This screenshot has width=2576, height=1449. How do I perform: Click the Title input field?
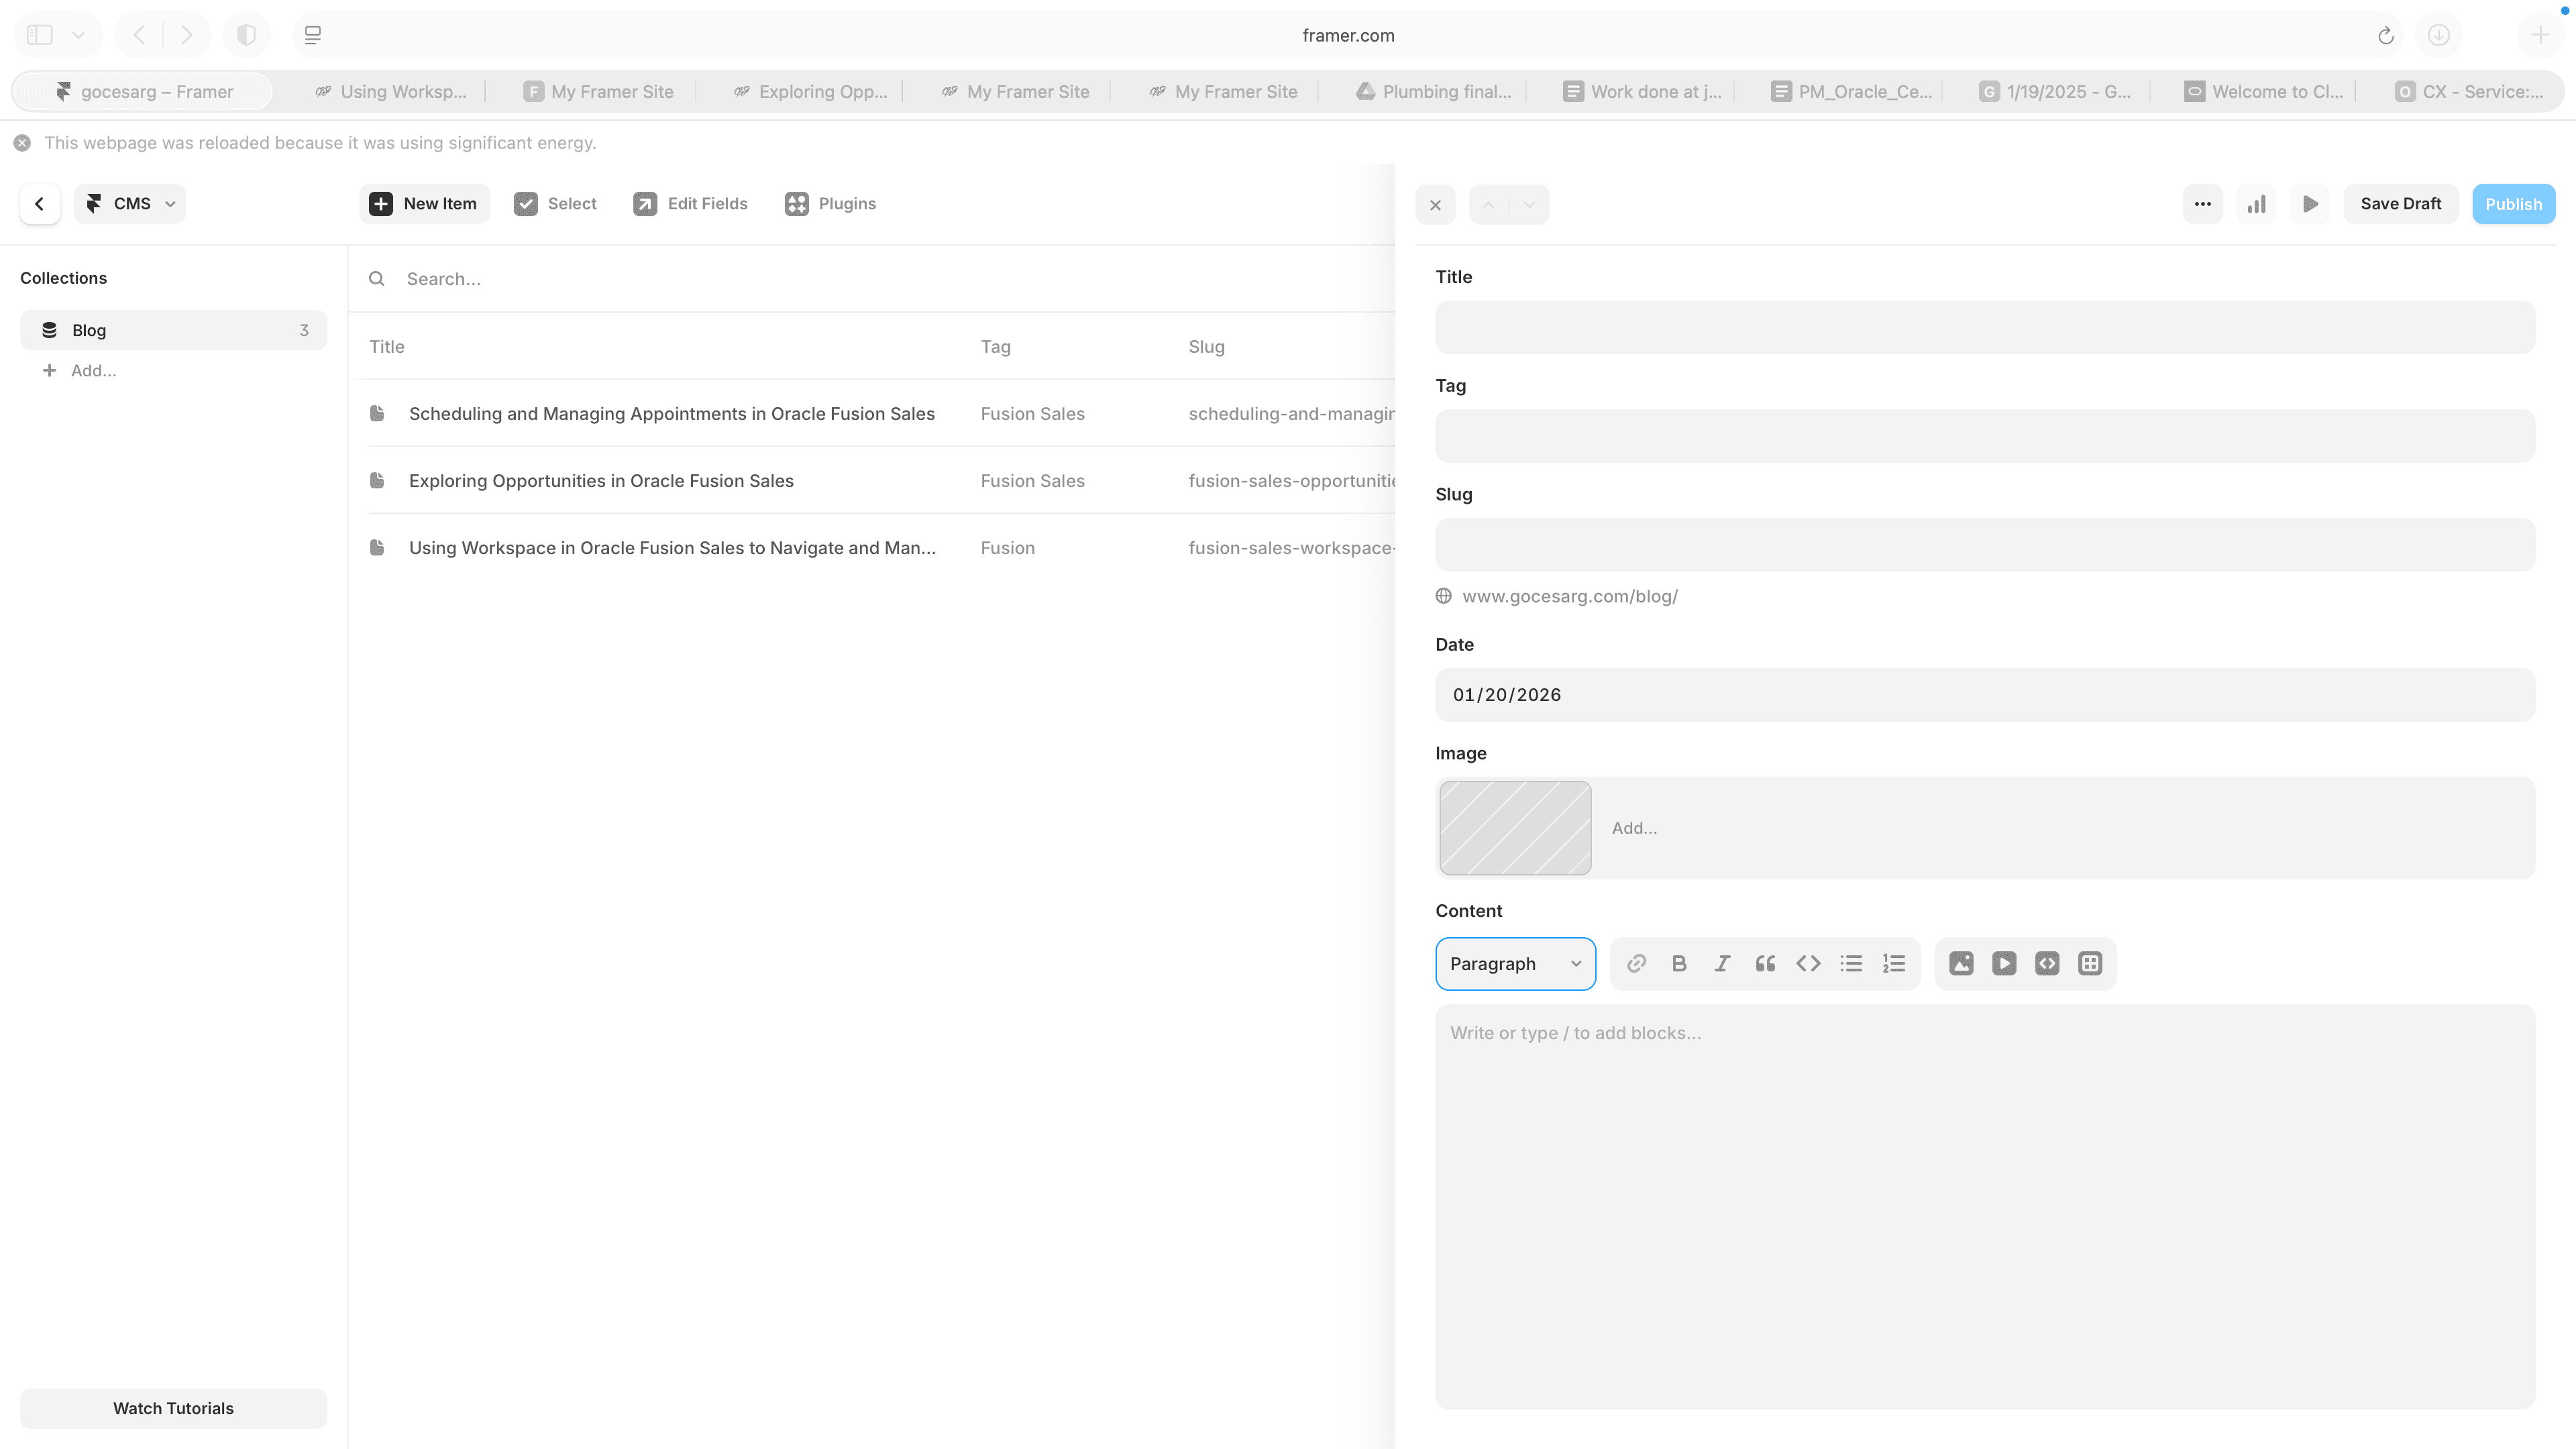[x=1984, y=327]
